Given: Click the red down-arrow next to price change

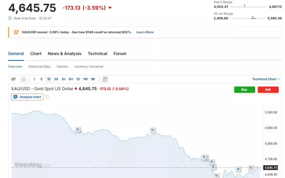Looking at the screenshot, I should pyautogui.click(x=110, y=8).
